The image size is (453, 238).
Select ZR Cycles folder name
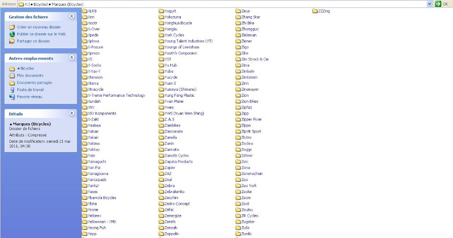click(250, 216)
